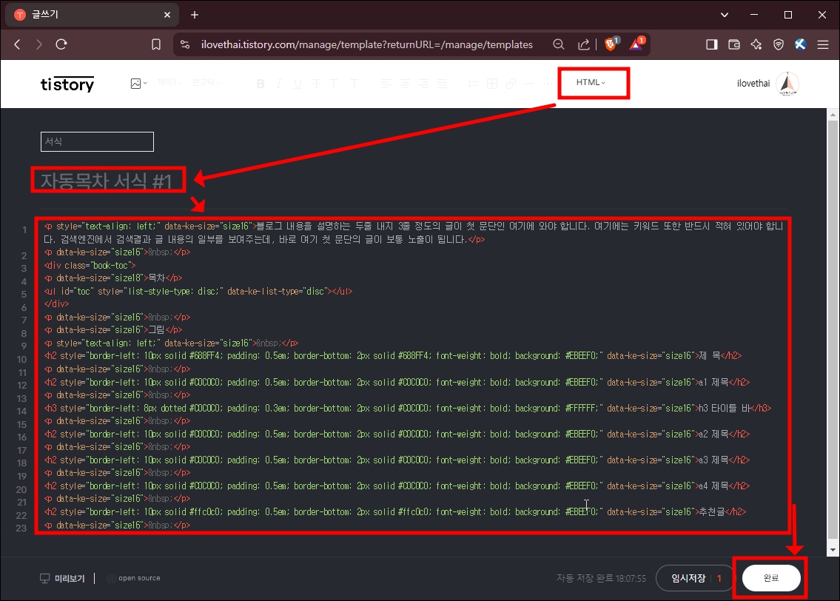
Task: Open the Brave Shields panel
Action: point(611,44)
